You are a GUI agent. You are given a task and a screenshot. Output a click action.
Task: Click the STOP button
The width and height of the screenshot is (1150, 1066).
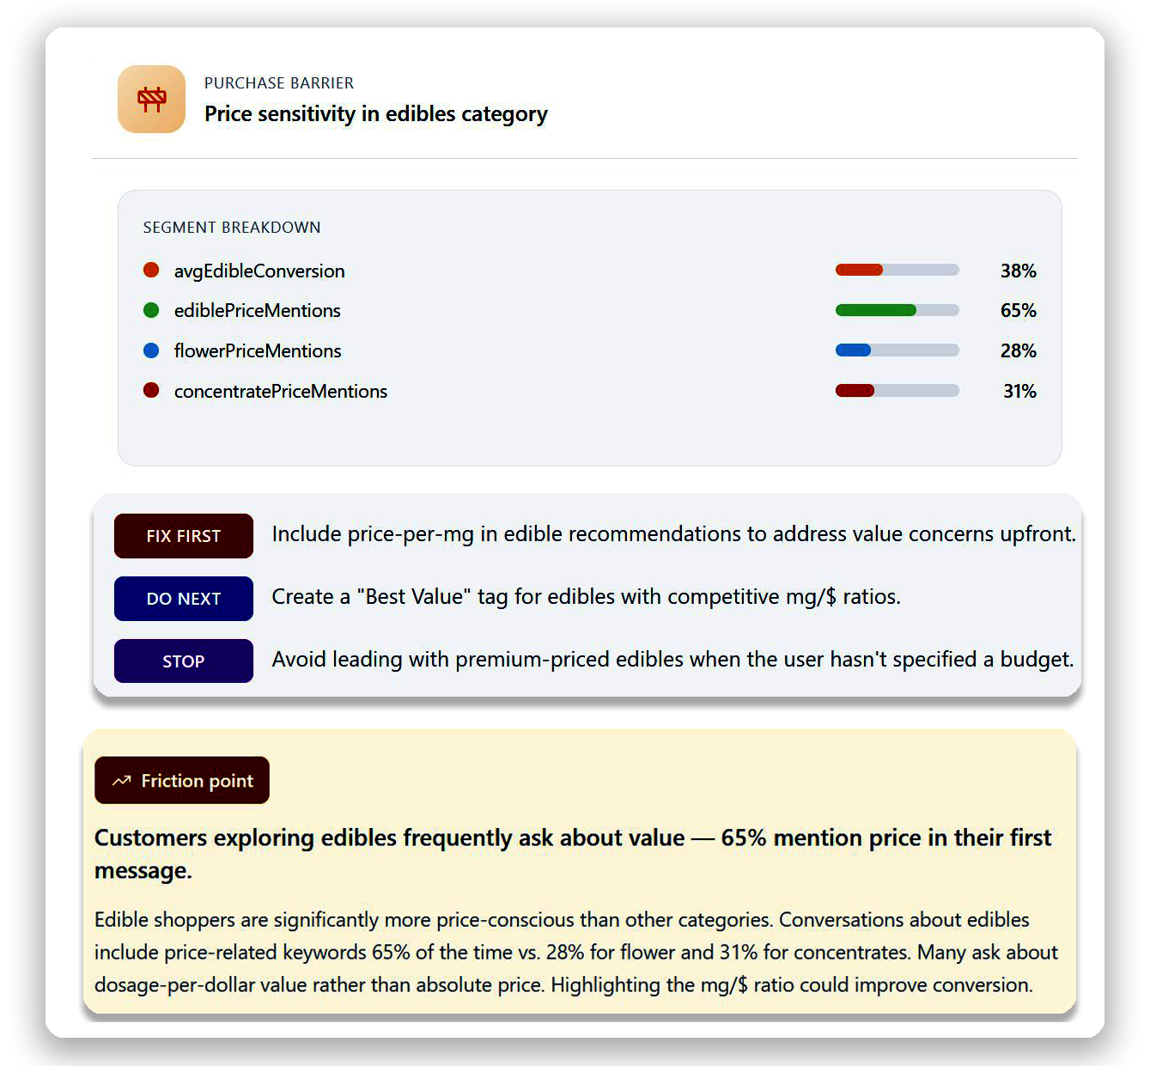click(x=183, y=661)
